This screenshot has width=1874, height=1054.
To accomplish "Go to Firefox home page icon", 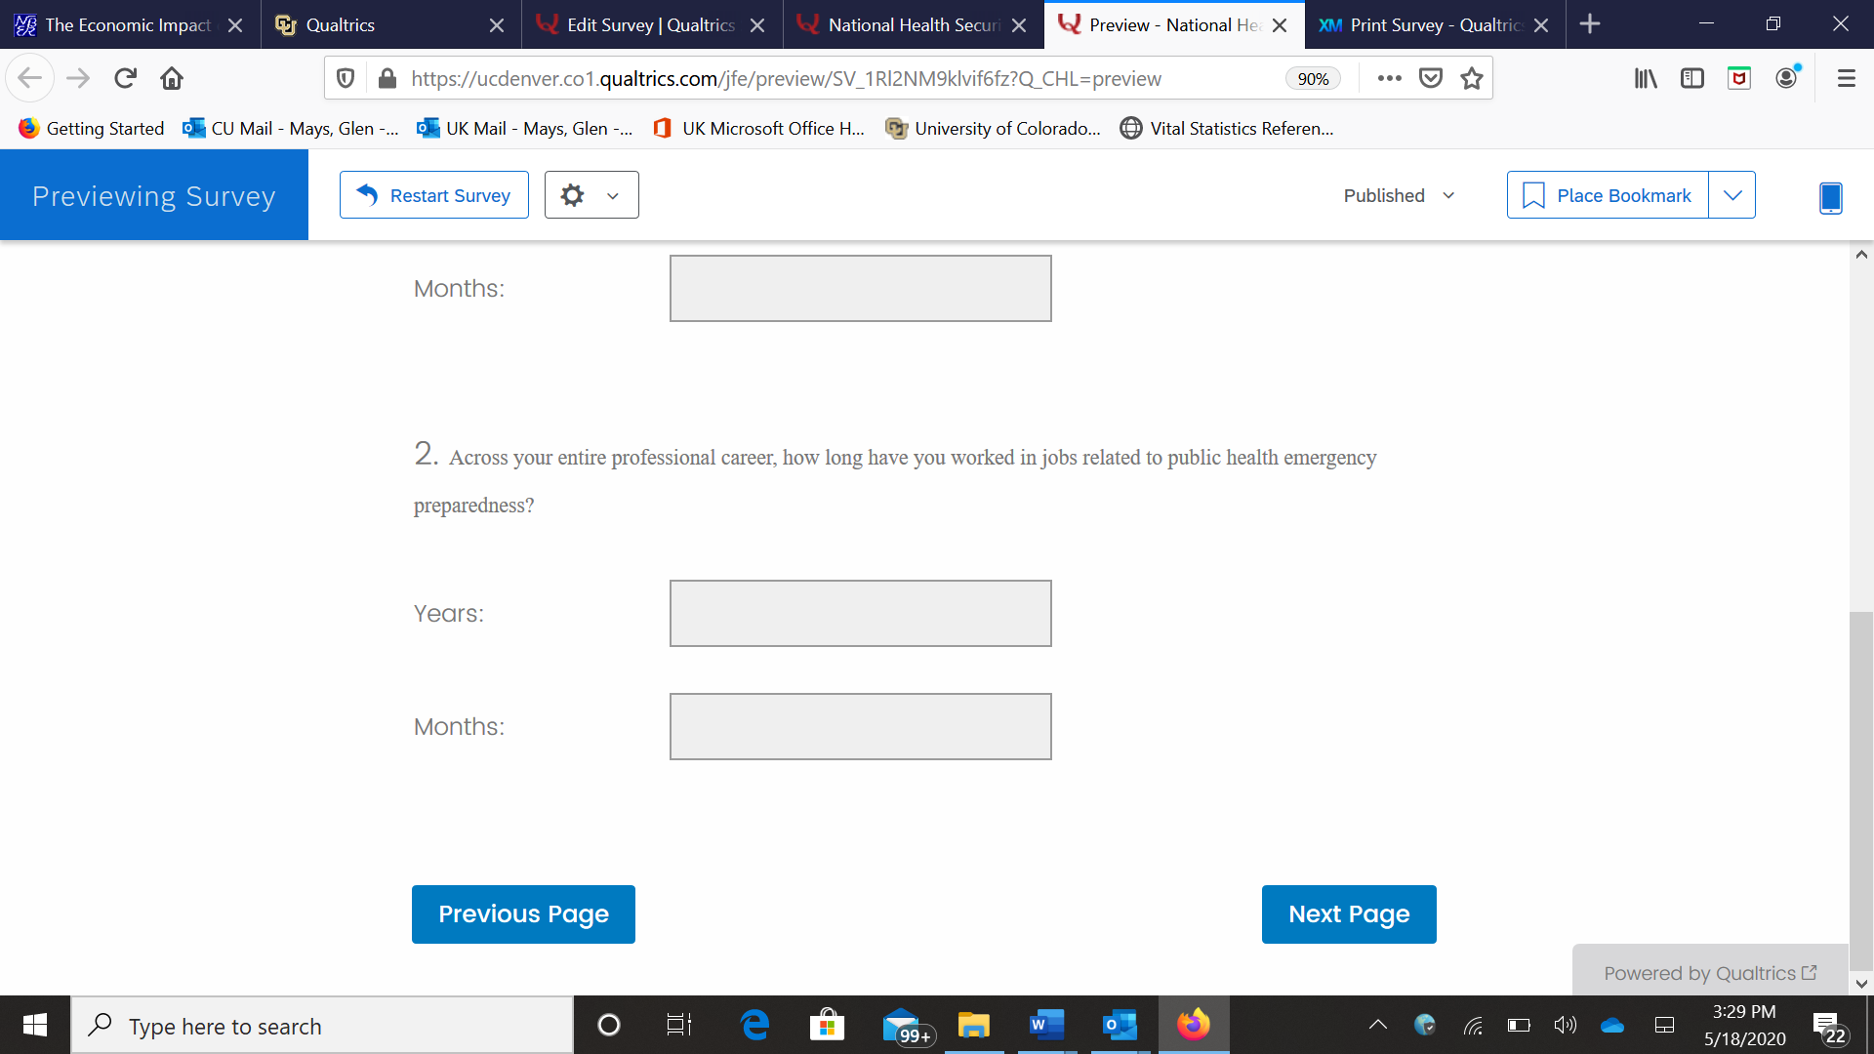I will pyautogui.click(x=172, y=78).
